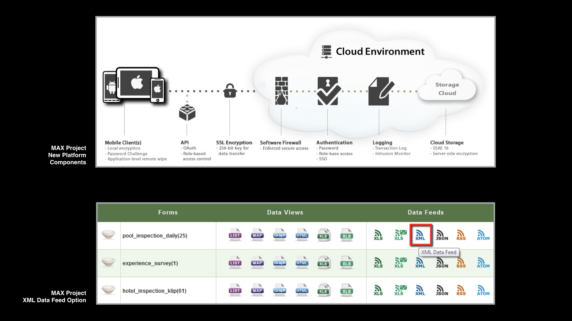The height and width of the screenshot is (321, 572).
Task: Open Graph view for hotel_inspection_klip
Action: point(280,290)
